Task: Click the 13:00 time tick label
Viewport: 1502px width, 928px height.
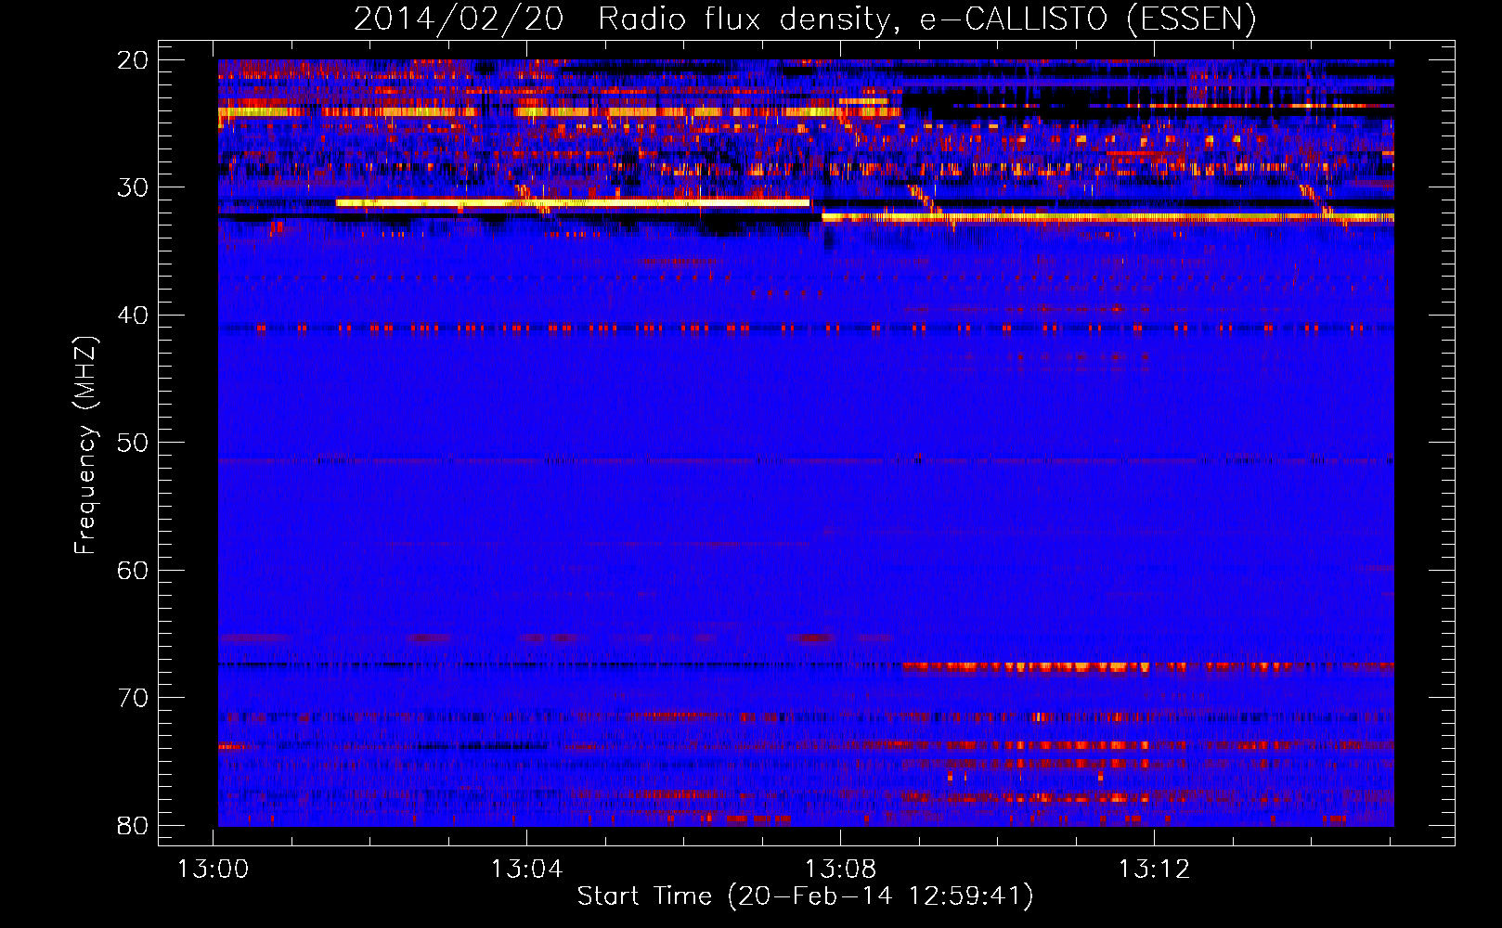Action: click(214, 870)
